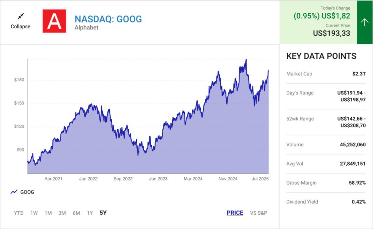The height and width of the screenshot is (229, 373).
Task: Click the current price US$193,33
Action: [x=331, y=33]
